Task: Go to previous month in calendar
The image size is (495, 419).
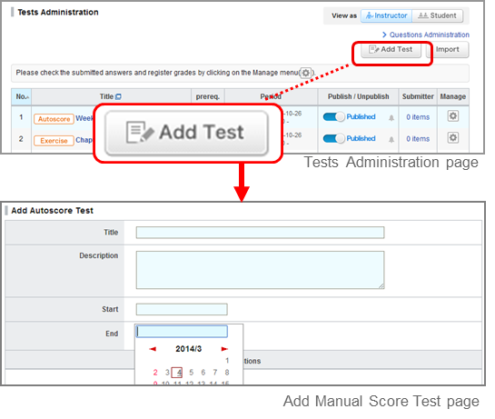Action: 153,349
